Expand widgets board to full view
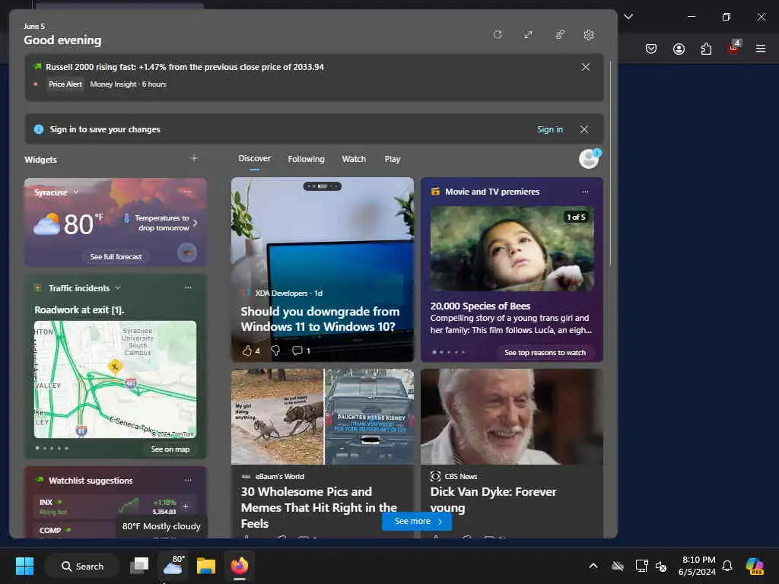The image size is (779, 584). click(x=528, y=35)
